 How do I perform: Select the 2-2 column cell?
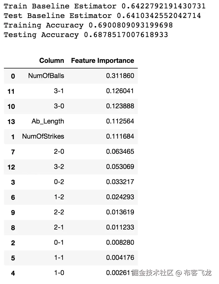tap(59, 212)
